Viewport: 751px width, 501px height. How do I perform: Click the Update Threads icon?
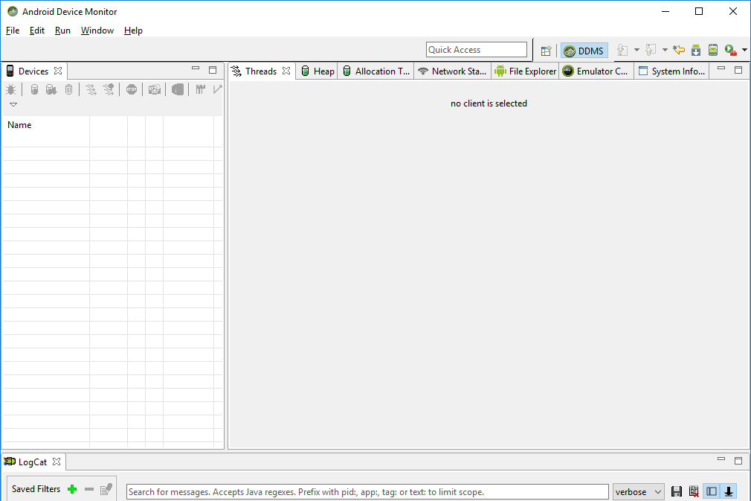[x=91, y=89]
